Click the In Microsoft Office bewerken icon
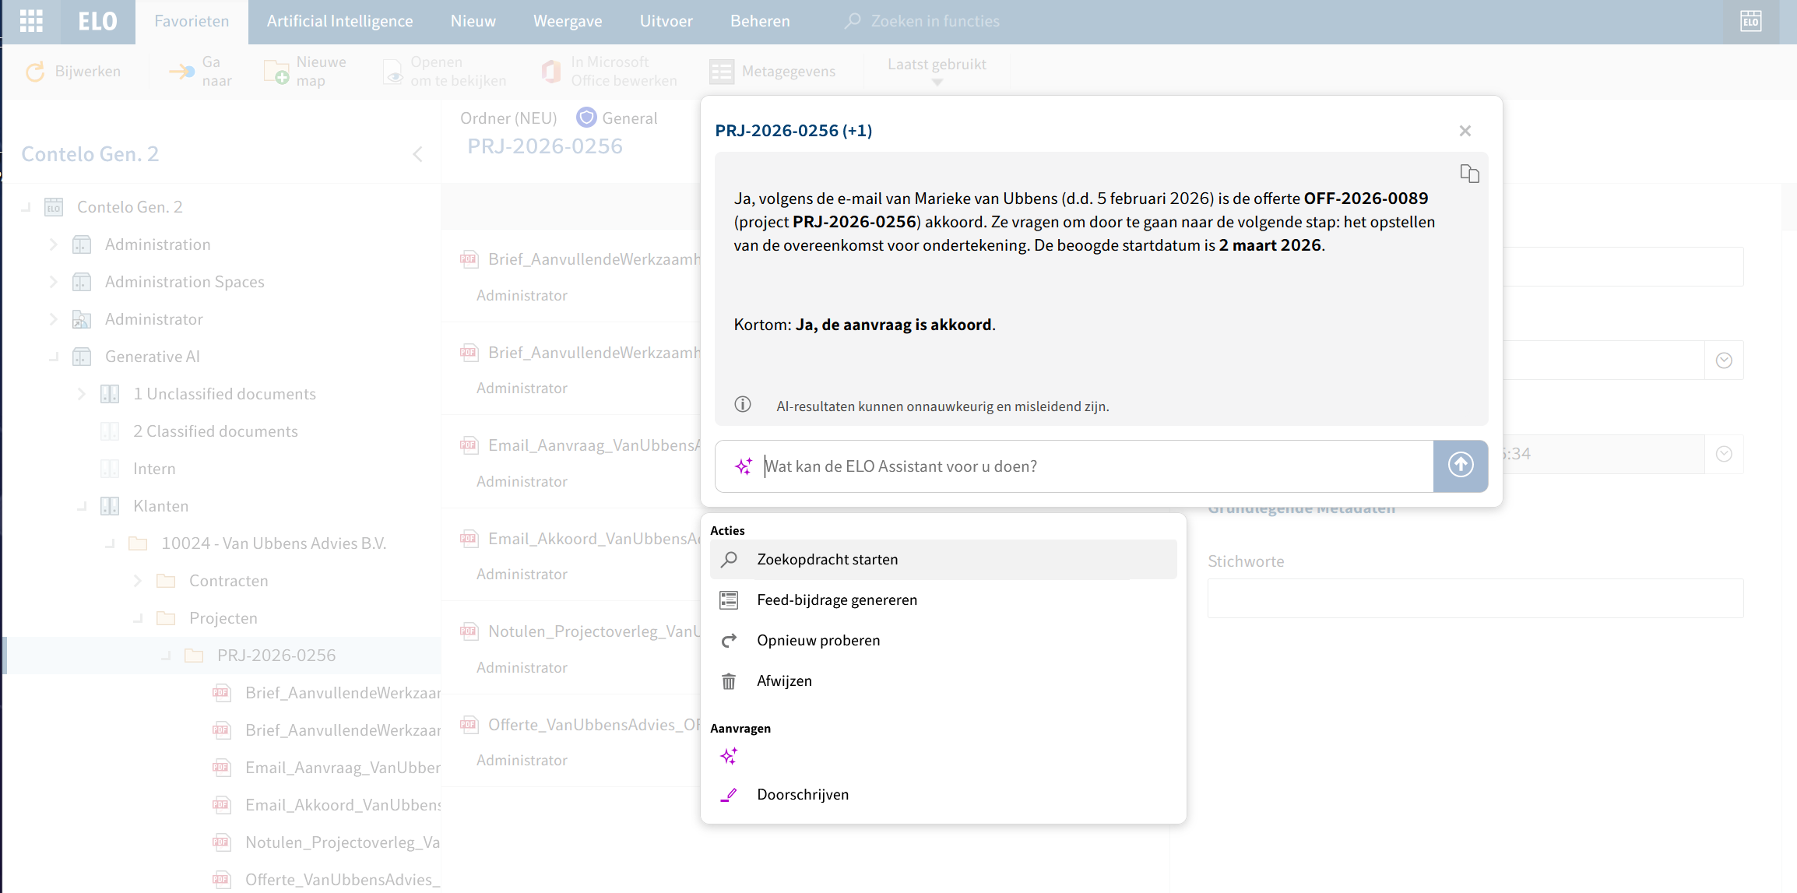 pos(551,72)
